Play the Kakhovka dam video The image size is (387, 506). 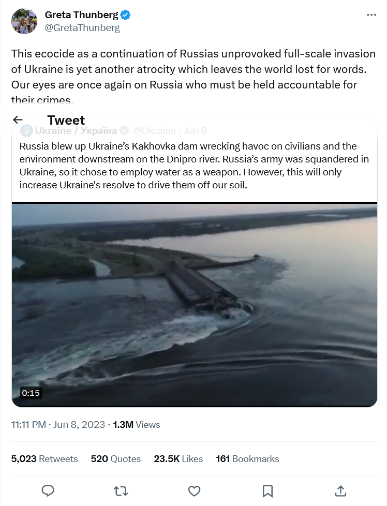pos(194,304)
